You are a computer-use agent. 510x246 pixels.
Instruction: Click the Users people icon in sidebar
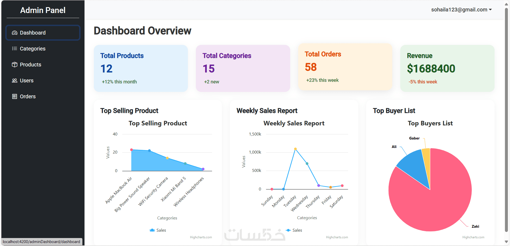click(x=15, y=80)
